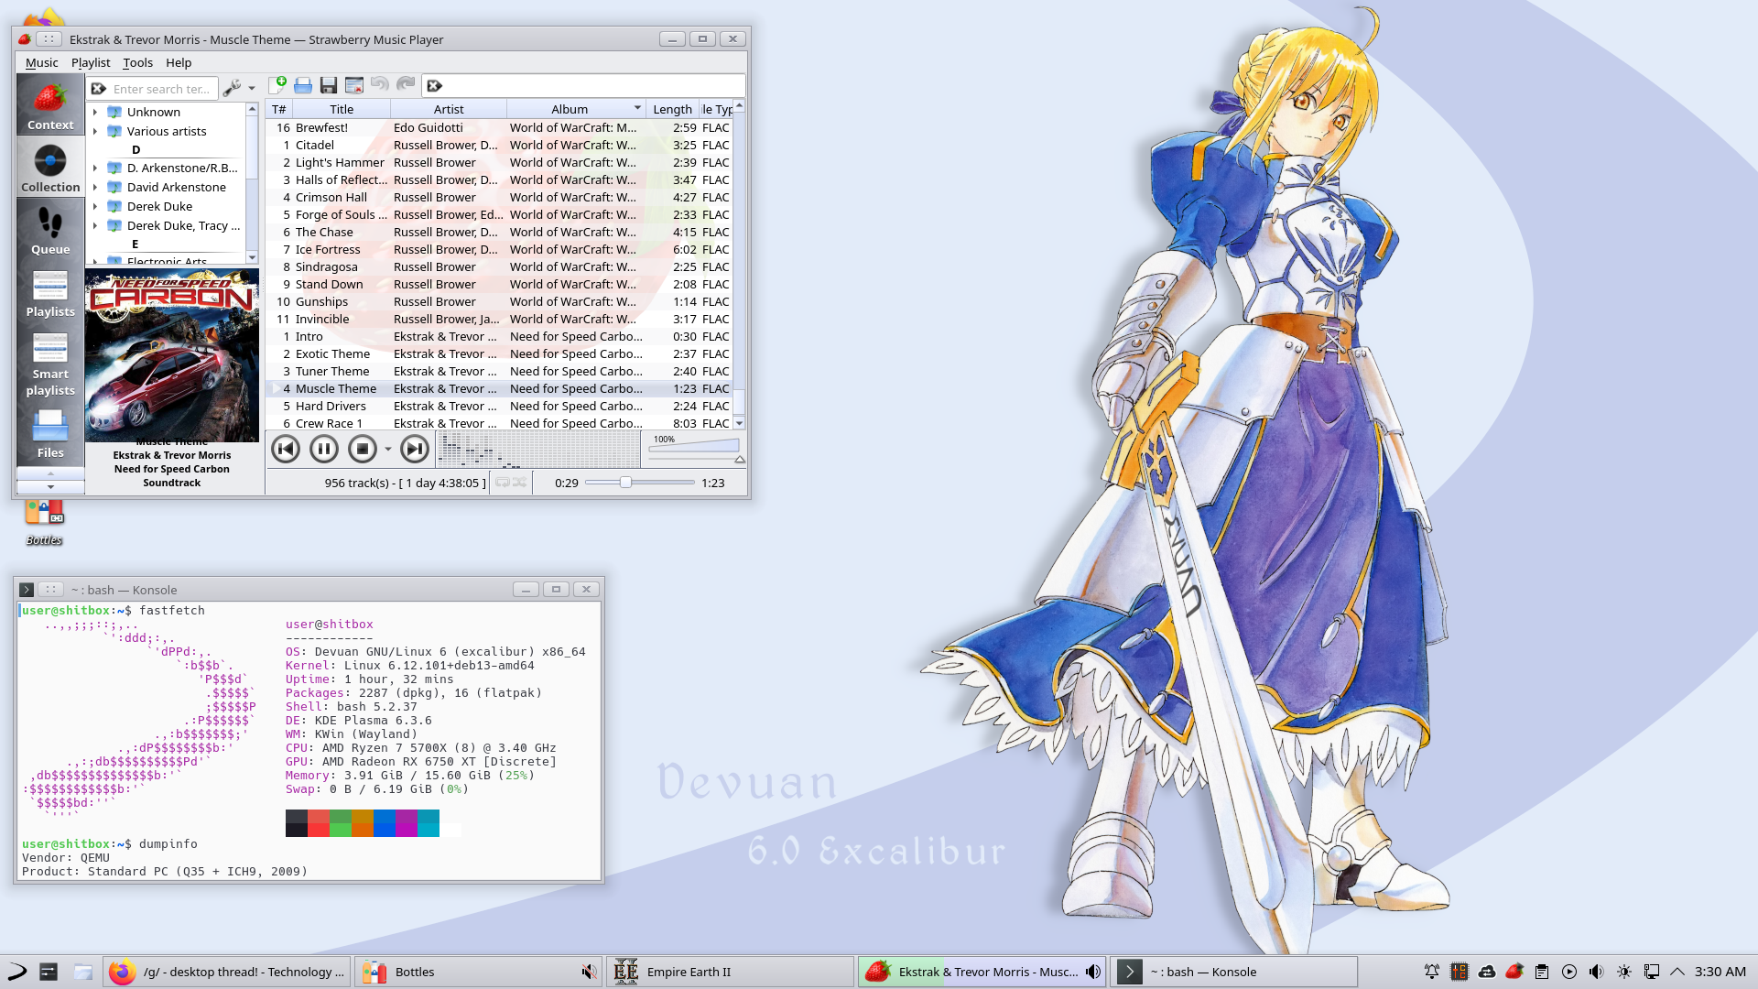This screenshot has height=989, width=1758.
Task: Show hidden system tray icons
Action: [x=1677, y=972]
